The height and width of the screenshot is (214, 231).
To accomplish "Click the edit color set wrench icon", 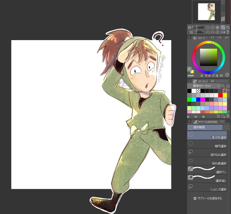I will tap(223, 86).
